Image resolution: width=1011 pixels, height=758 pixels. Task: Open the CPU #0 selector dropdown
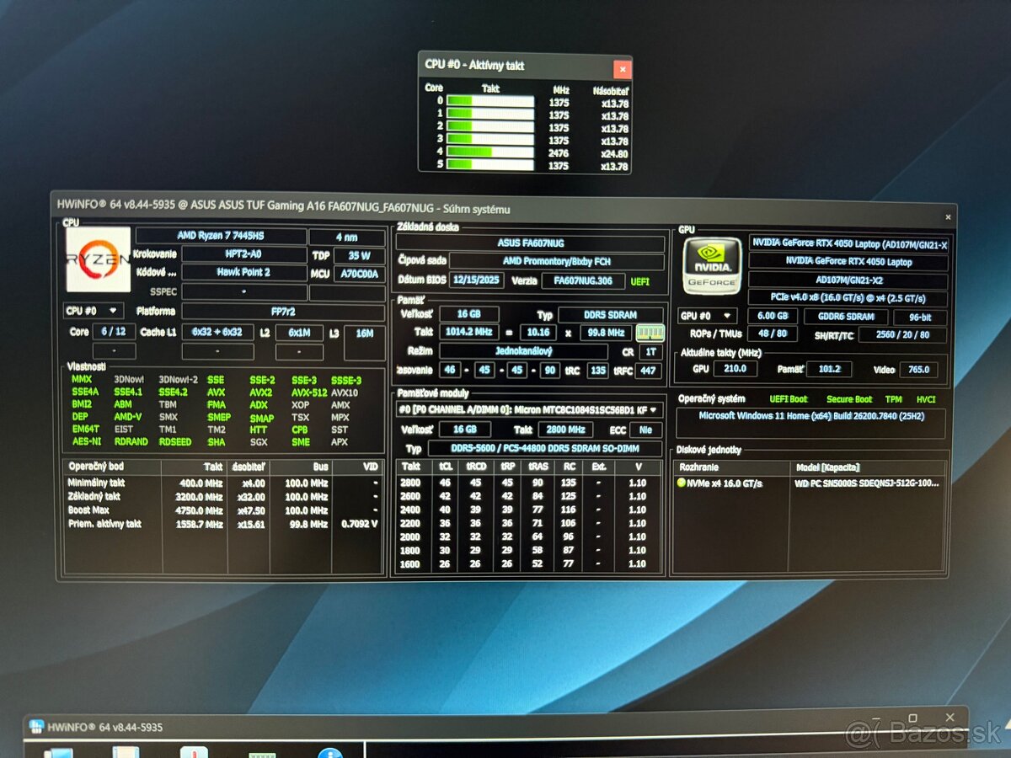[x=93, y=310]
